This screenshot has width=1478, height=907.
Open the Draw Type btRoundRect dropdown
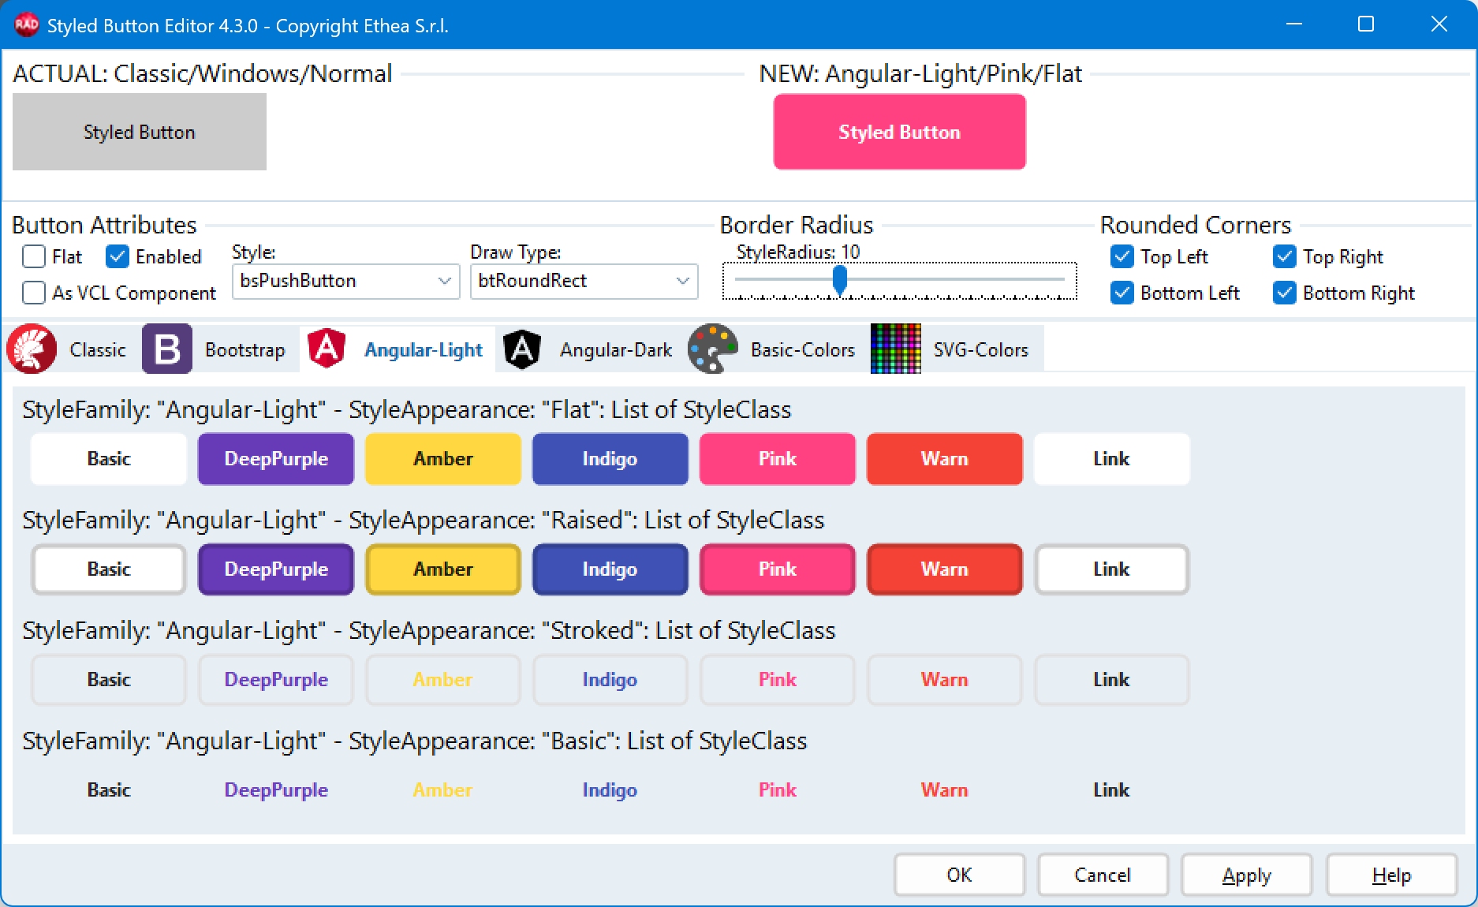[x=584, y=281]
